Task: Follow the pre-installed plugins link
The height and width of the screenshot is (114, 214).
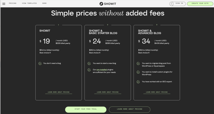Action: point(102,70)
